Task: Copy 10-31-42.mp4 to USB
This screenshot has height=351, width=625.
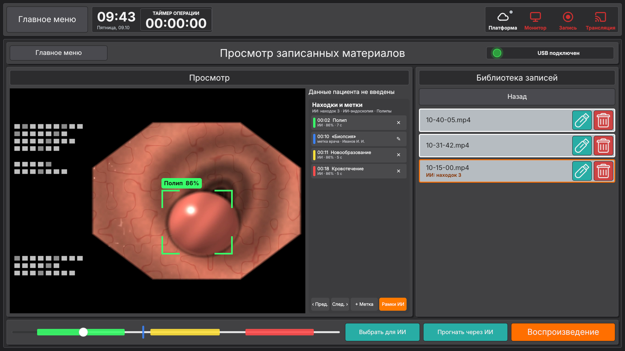Action: (582, 146)
